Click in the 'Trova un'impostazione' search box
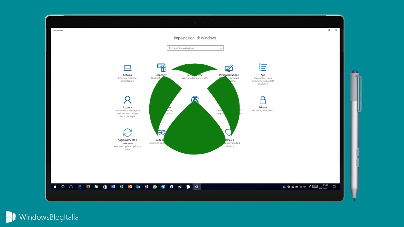The height and width of the screenshot is (227, 404). [195, 48]
